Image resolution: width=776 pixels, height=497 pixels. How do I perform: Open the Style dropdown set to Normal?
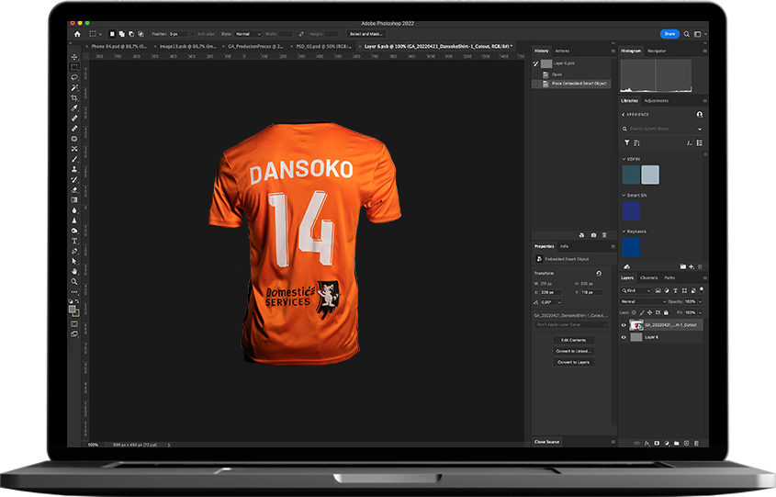pos(247,34)
